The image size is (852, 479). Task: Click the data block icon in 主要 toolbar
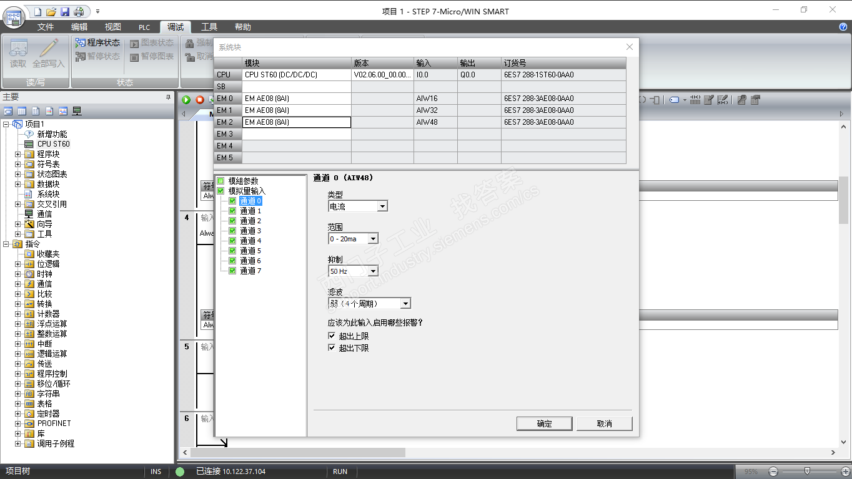(36, 111)
